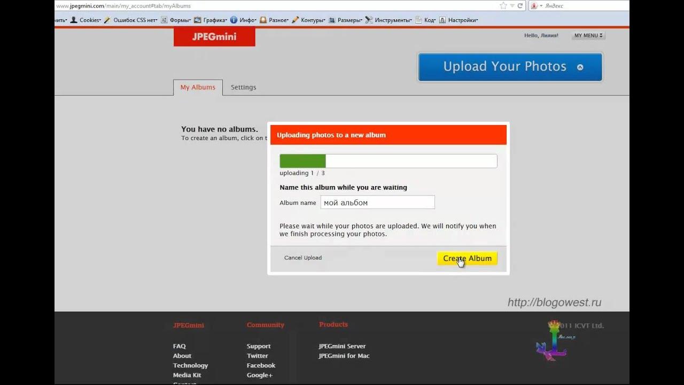Open the Настройки toolbar menu
684x385 pixels.
[x=458, y=20]
